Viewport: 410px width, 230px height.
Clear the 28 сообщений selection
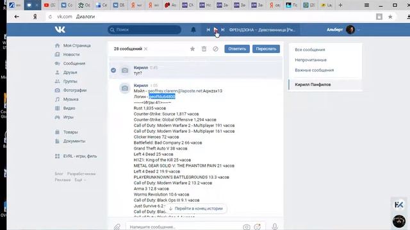tap(145, 49)
